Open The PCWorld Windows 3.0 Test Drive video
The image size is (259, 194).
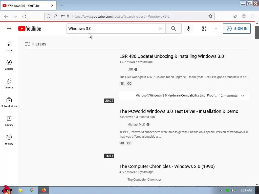tap(179, 111)
